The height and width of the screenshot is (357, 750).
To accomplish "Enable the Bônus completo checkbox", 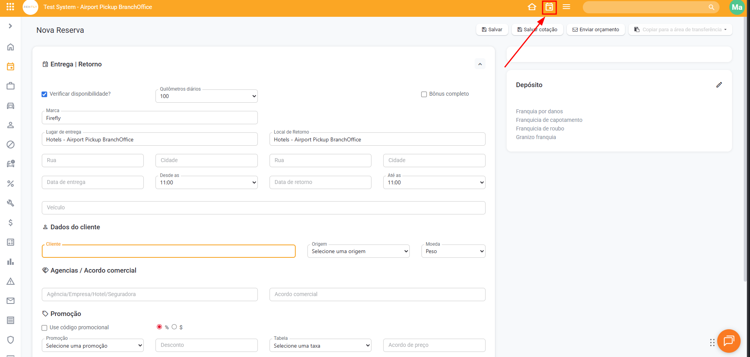I will tap(424, 94).
